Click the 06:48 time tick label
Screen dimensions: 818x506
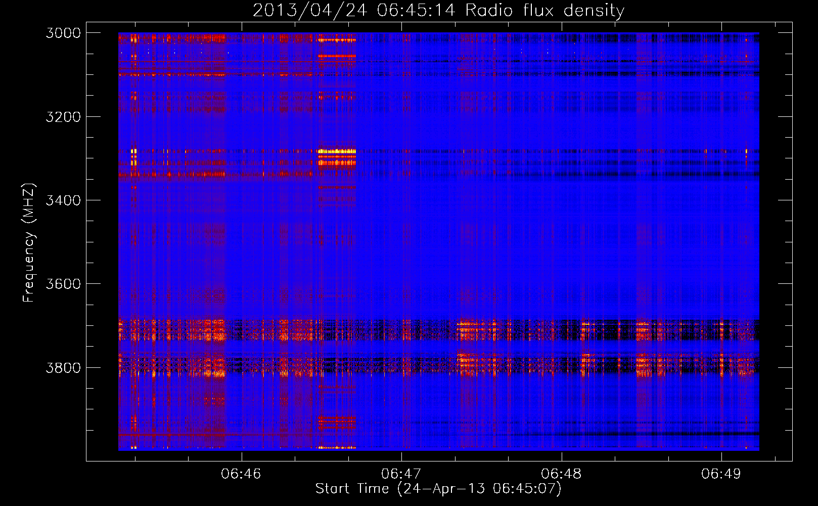(x=561, y=474)
